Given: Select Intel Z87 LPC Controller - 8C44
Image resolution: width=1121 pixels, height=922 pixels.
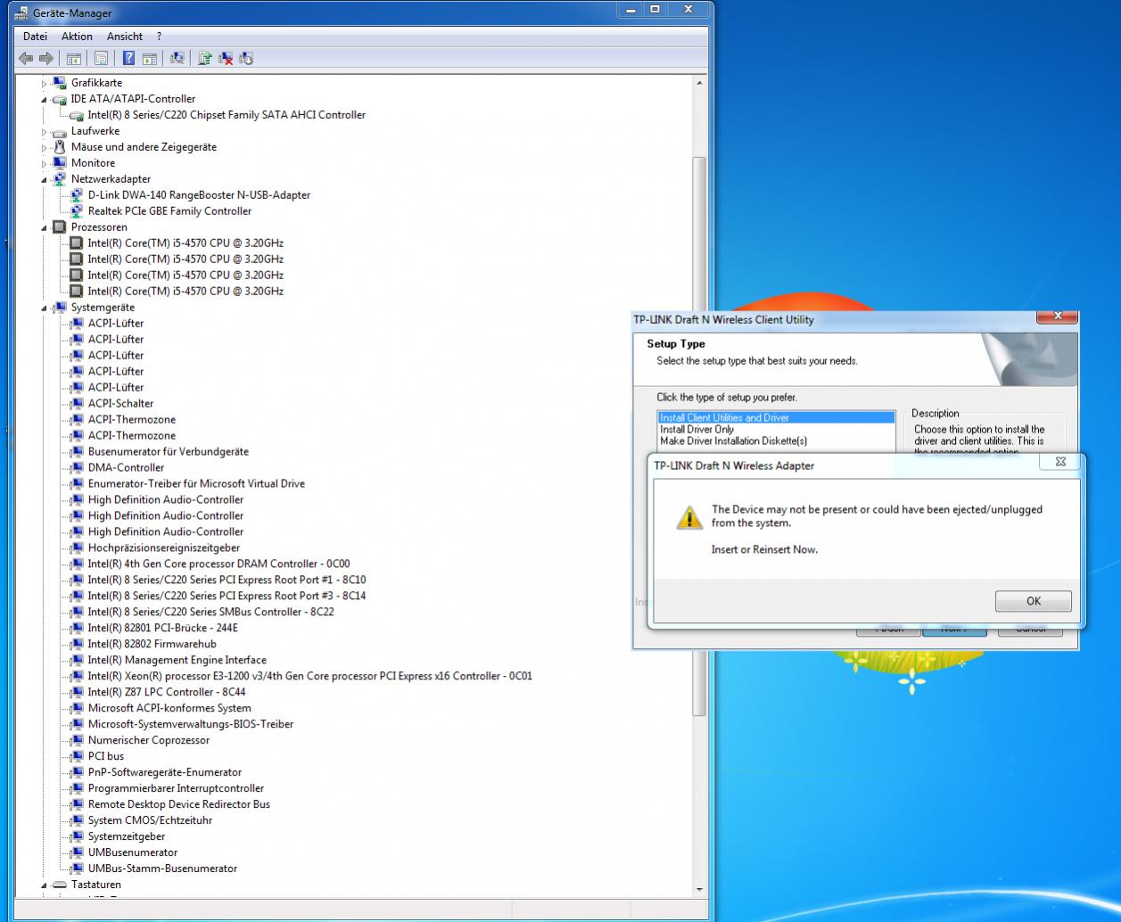Looking at the screenshot, I should tap(167, 693).
